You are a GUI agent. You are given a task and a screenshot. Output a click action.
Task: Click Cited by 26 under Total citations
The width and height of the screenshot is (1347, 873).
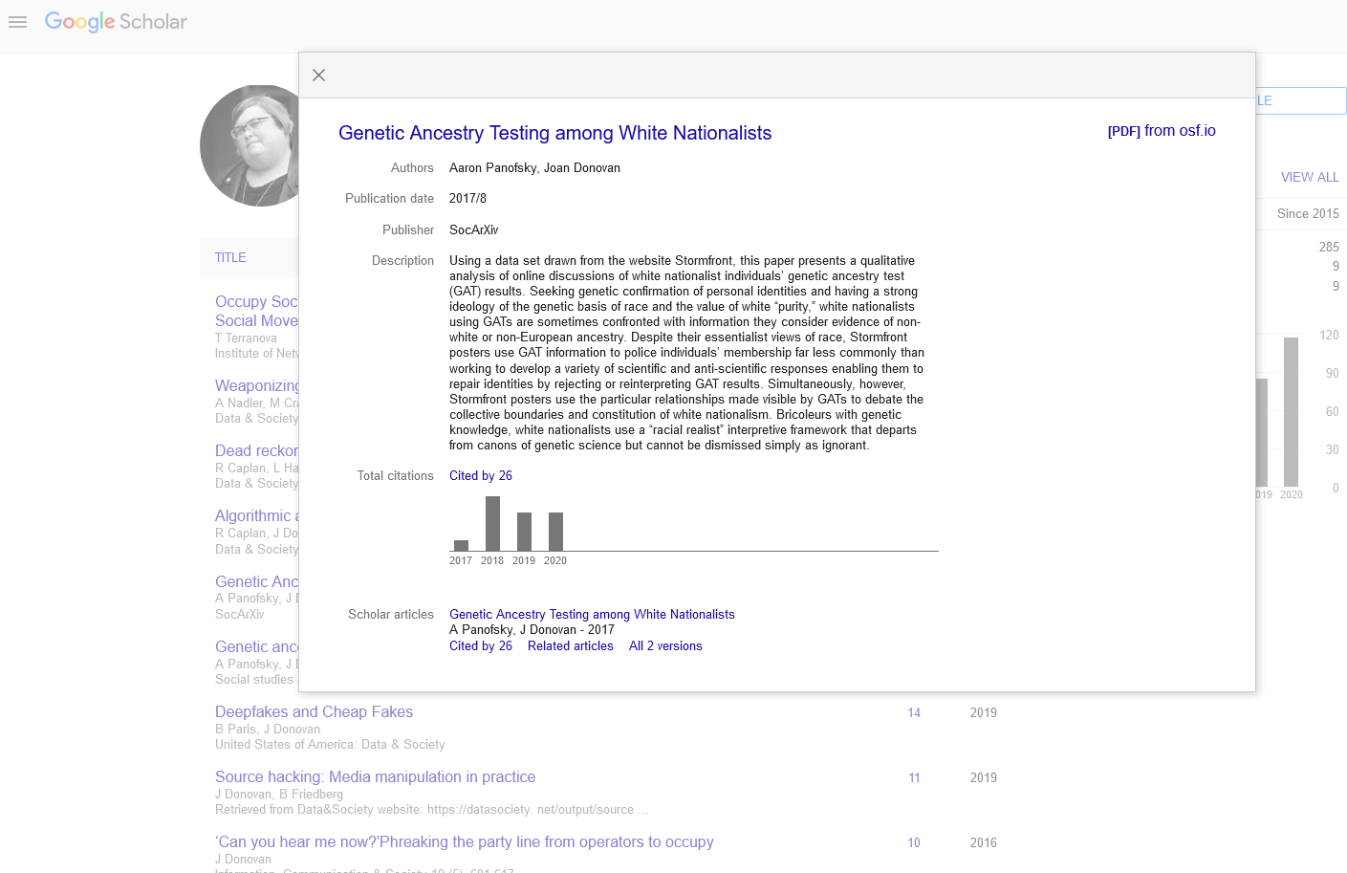coord(481,475)
